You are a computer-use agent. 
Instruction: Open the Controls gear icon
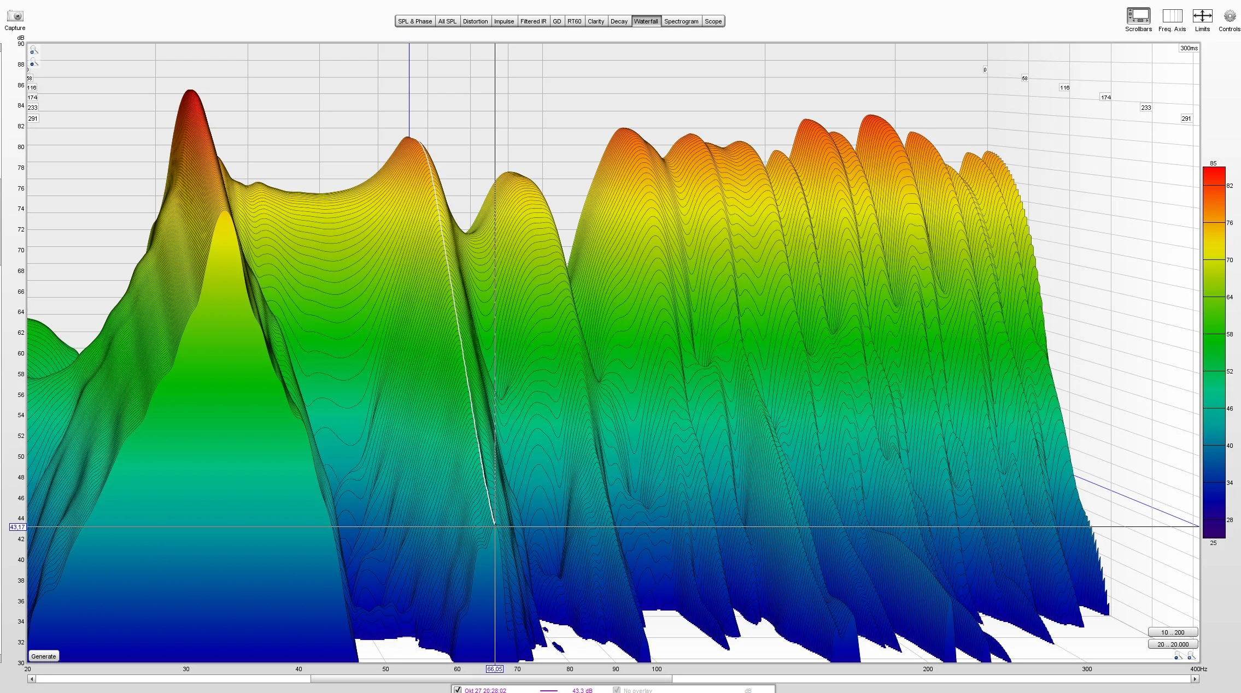(1230, 16)
